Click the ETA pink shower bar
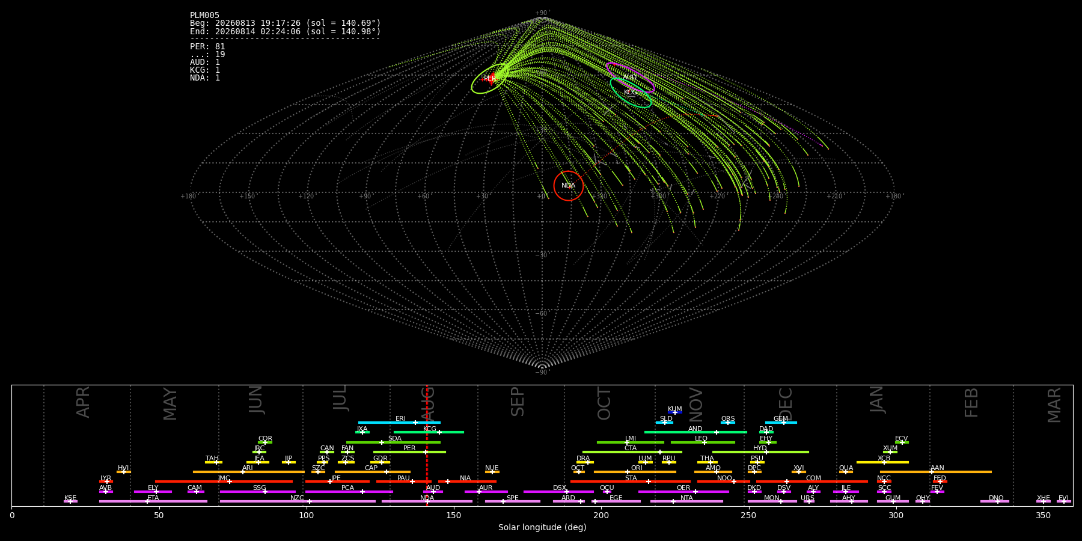Image resolution: width=1082 pixels, height=541 pixels. (x=153, y=501)
